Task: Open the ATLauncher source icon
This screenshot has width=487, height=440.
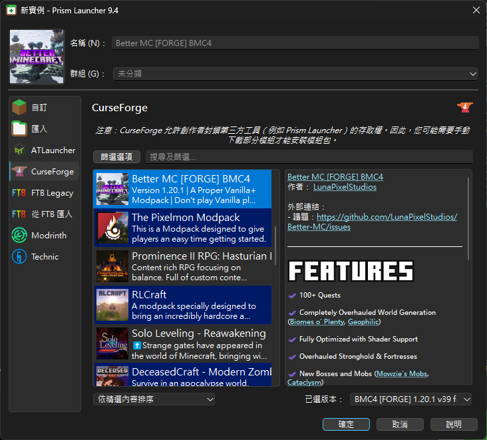Action: (20, 150)
